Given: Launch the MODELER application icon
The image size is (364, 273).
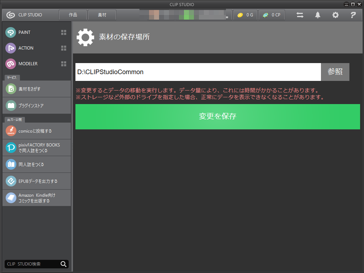Looking at the screenshot, I should (x=11, y=64).
